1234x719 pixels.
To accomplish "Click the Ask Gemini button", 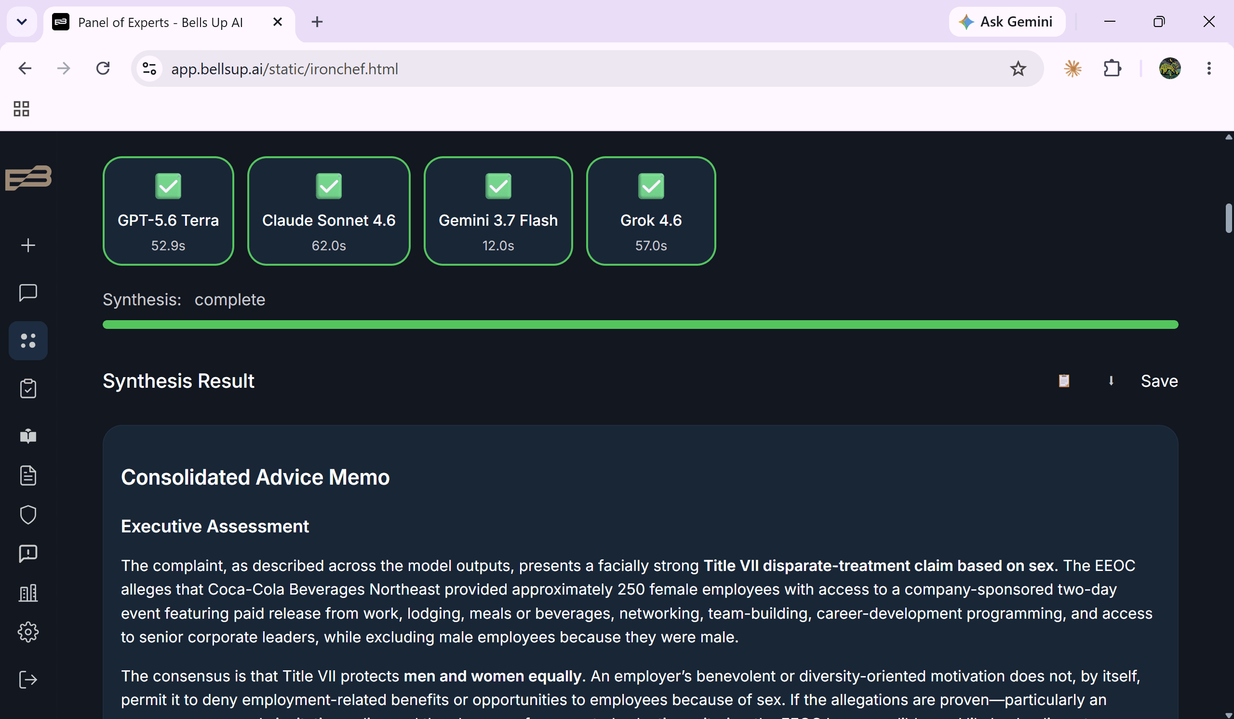I will coord(1007,22).
